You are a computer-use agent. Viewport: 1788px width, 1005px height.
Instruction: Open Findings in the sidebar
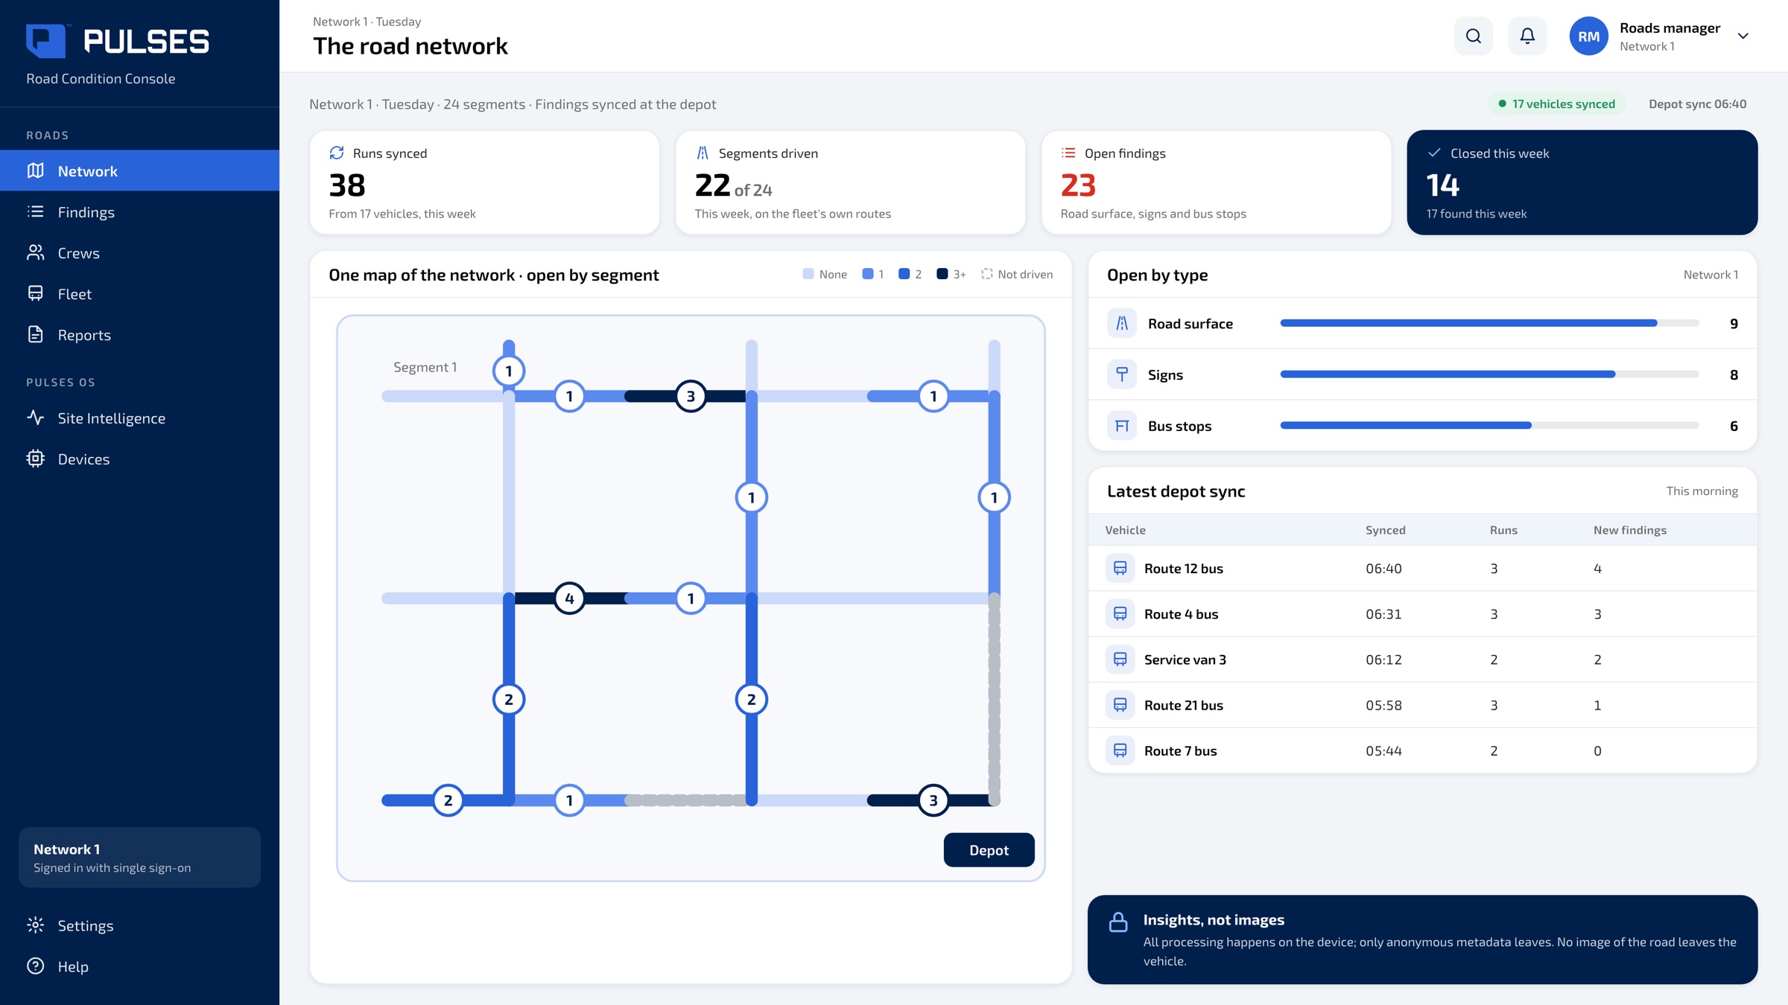139,211
